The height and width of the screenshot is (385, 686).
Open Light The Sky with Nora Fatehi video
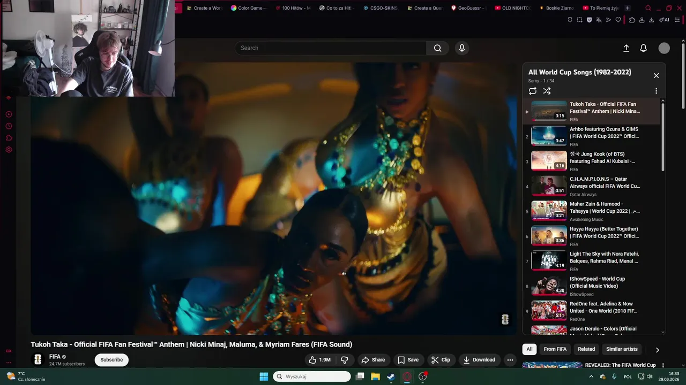coord(592,261)
